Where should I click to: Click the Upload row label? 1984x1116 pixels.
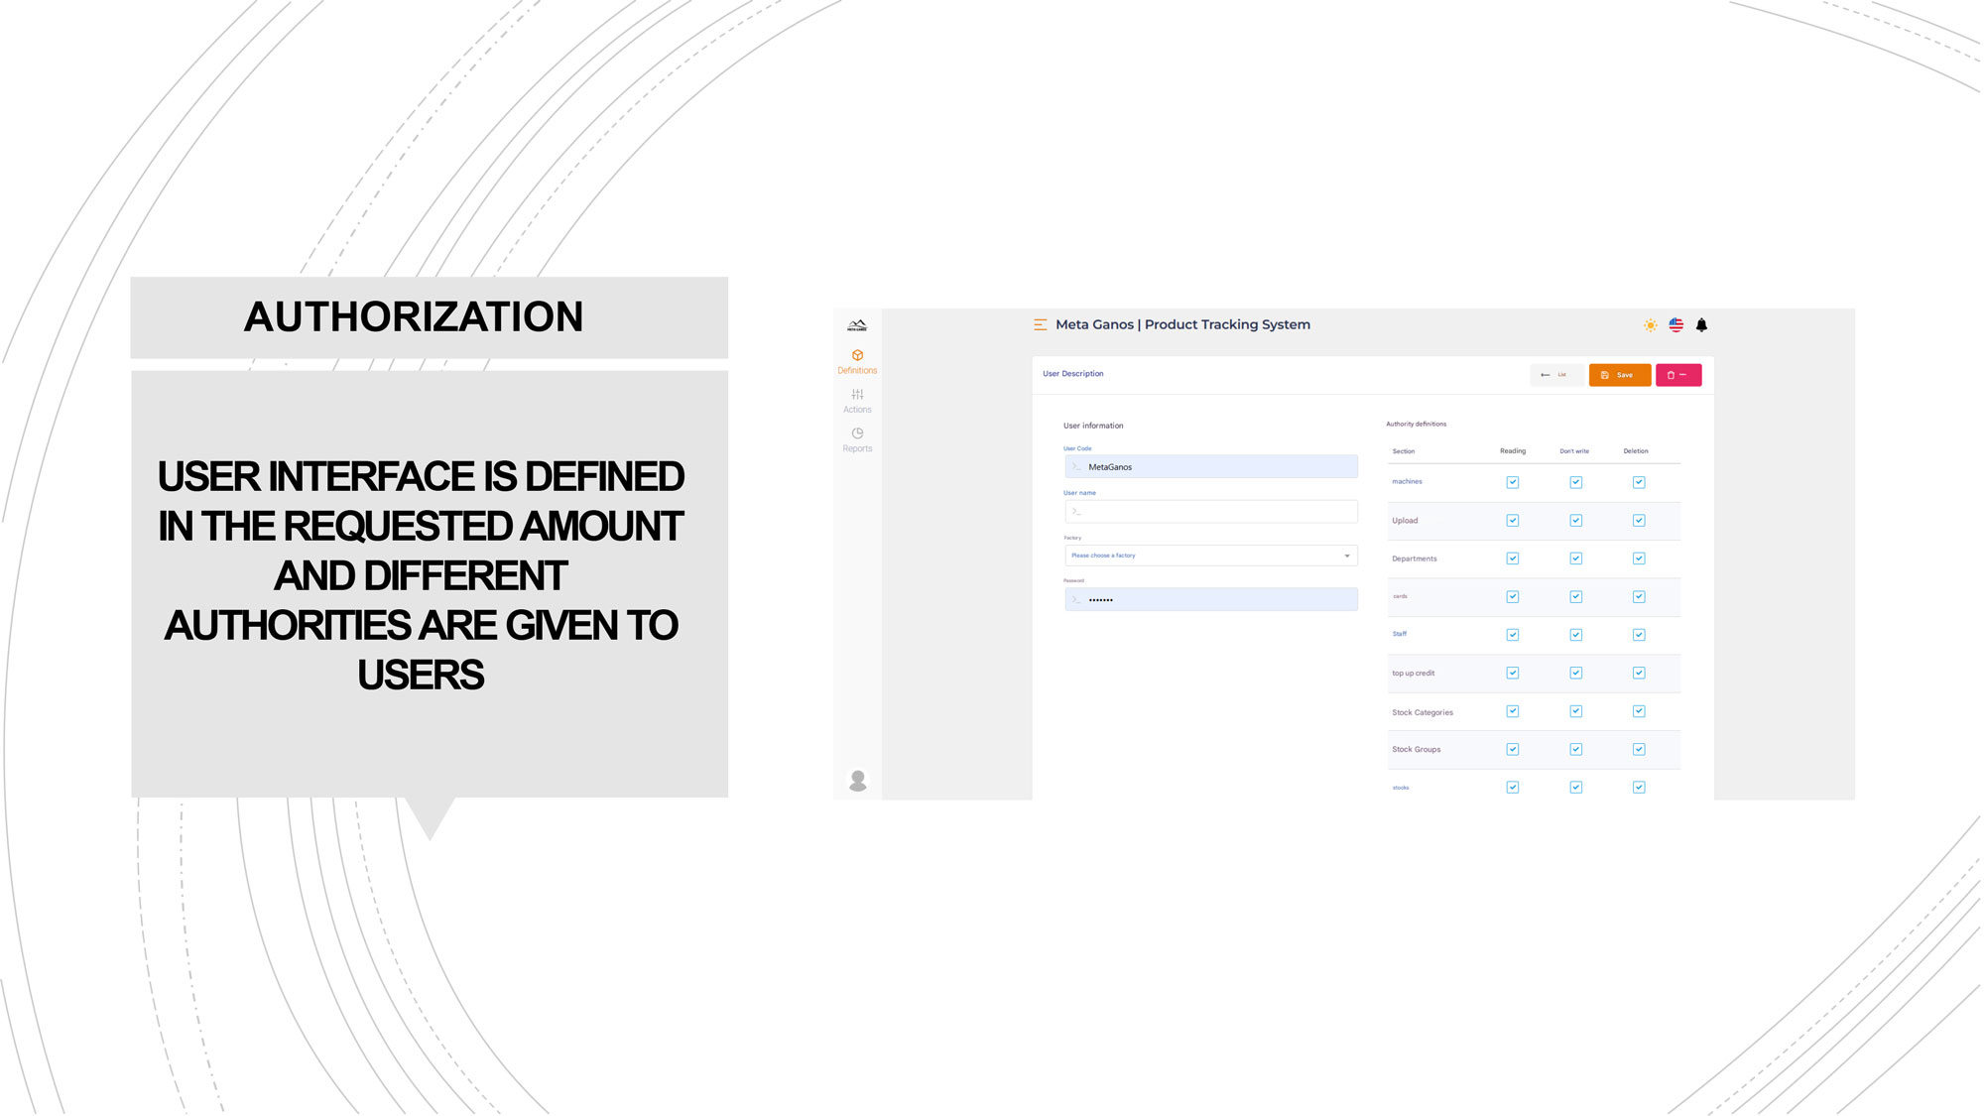click(x=1405, y=520)
